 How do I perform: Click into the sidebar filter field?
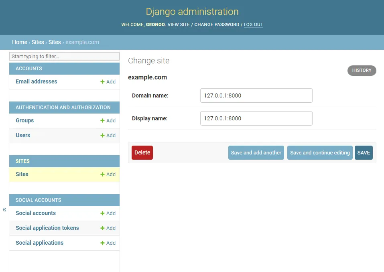(x=65, y=56)
